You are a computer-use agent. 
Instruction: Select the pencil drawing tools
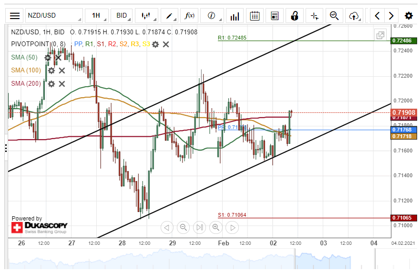point(169,16)
